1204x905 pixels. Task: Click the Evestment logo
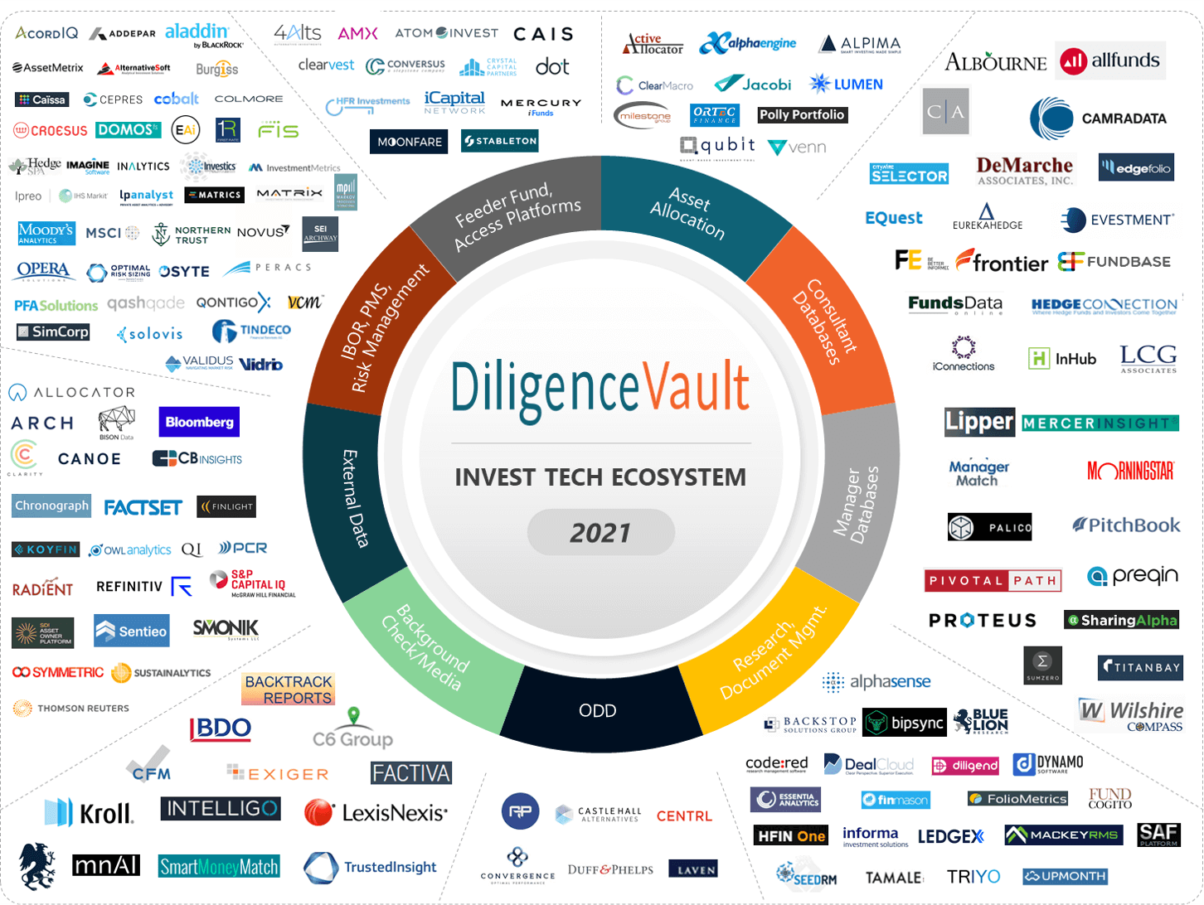pyautogui.click(x=1117, y=220)
